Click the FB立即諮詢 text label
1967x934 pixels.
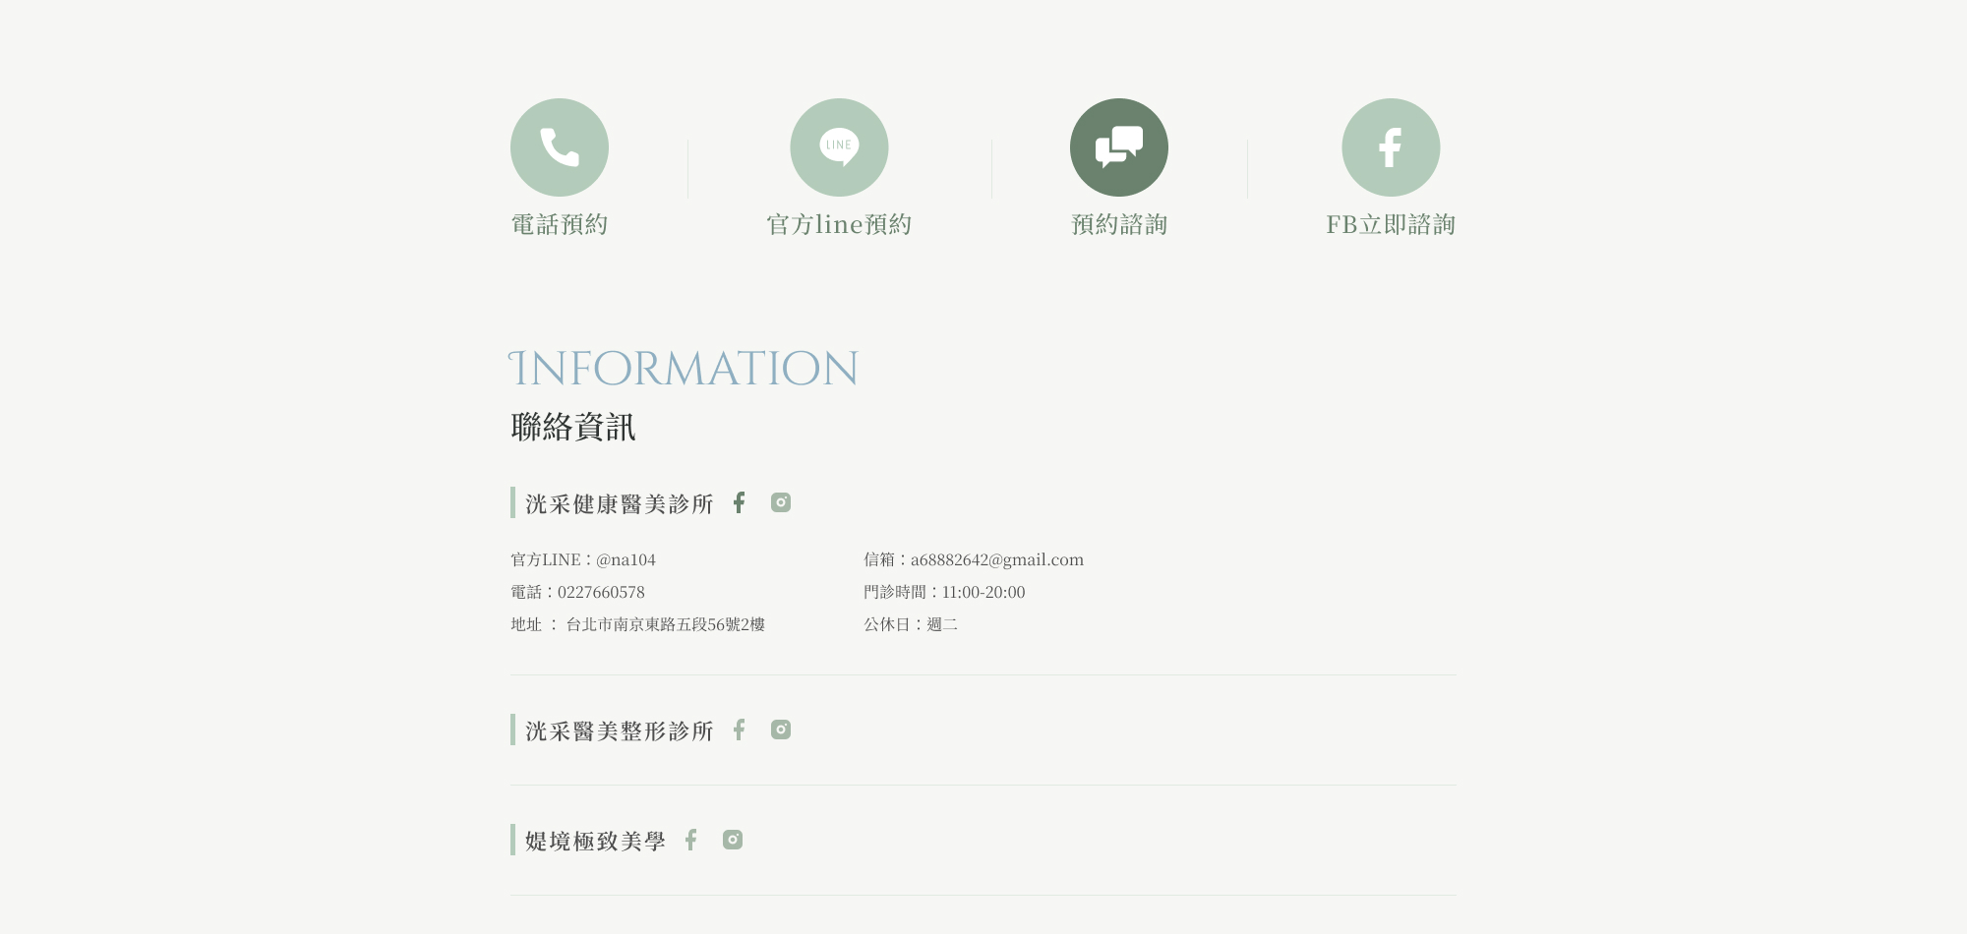click(1391, 225)
